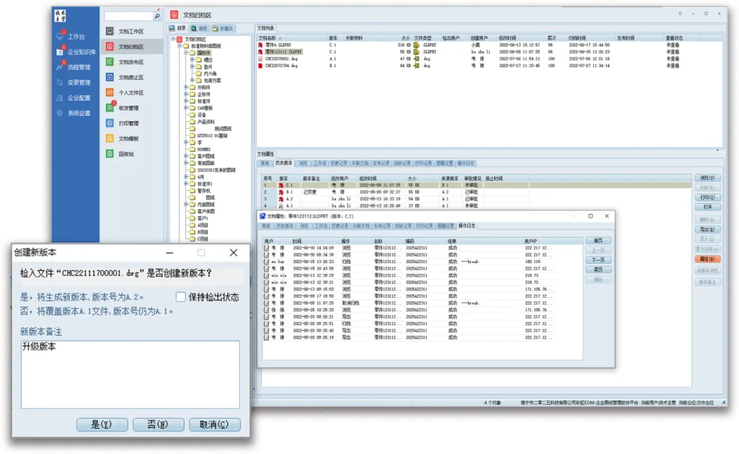Click the 文档模板 yellow icon
The height and width of the screenshot is (454, 739).
pyautogui.click(x=109, y=138)
